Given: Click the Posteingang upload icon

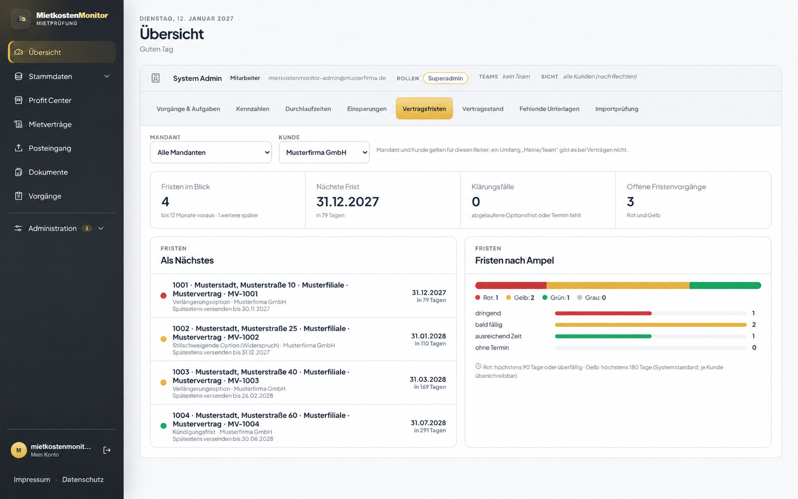Looking at the screenshot, I should click(x=19, y=148).
